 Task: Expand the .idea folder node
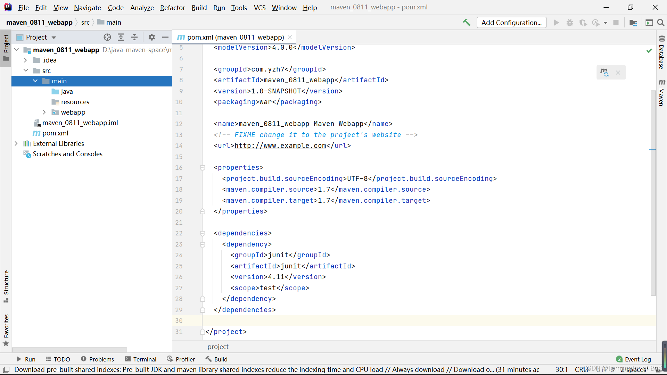pos(25,60)
